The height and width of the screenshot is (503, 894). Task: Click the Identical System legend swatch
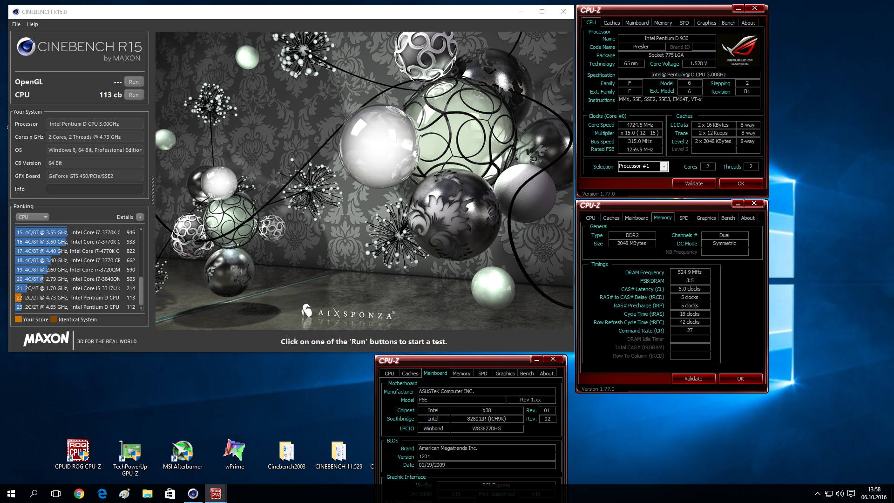tap(54, 319)
